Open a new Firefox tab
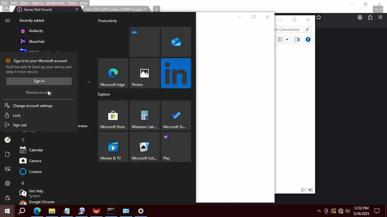This screenshot has height=217, width=387. click(156, 9)
